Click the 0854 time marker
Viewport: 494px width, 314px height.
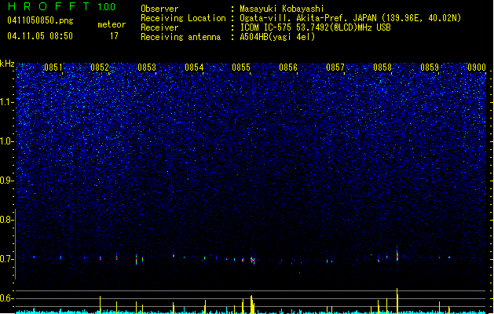pos(194,68)
